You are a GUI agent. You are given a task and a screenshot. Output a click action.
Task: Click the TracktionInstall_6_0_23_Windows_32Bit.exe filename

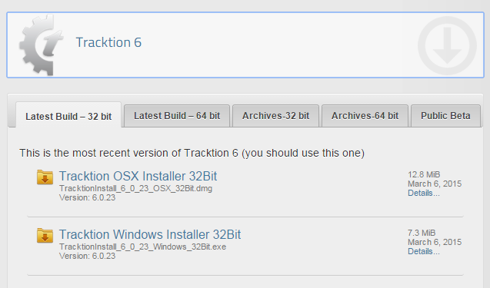point(142,247)
